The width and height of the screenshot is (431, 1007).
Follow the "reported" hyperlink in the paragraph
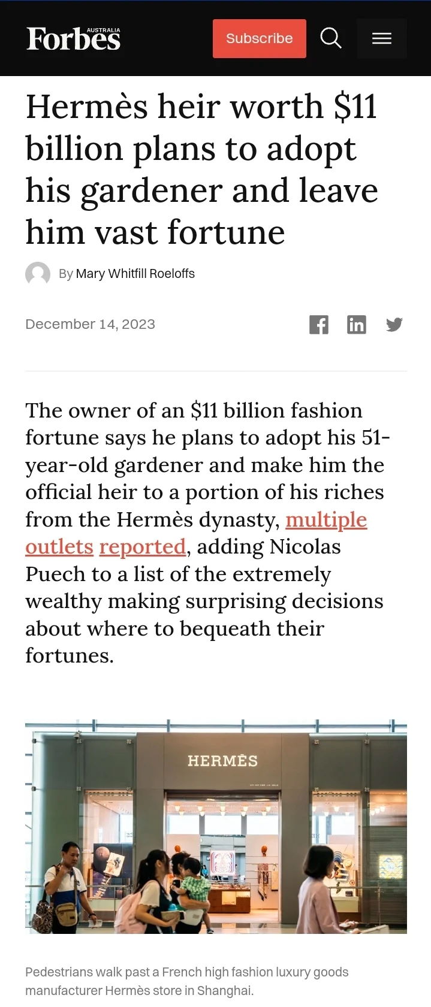coord(142,546)
